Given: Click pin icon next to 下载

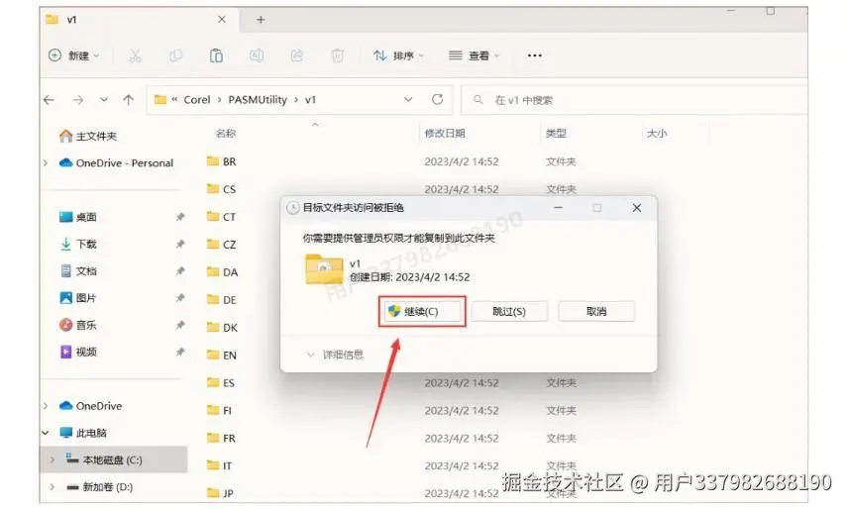Looking at the screenshot, I should 180,244.
